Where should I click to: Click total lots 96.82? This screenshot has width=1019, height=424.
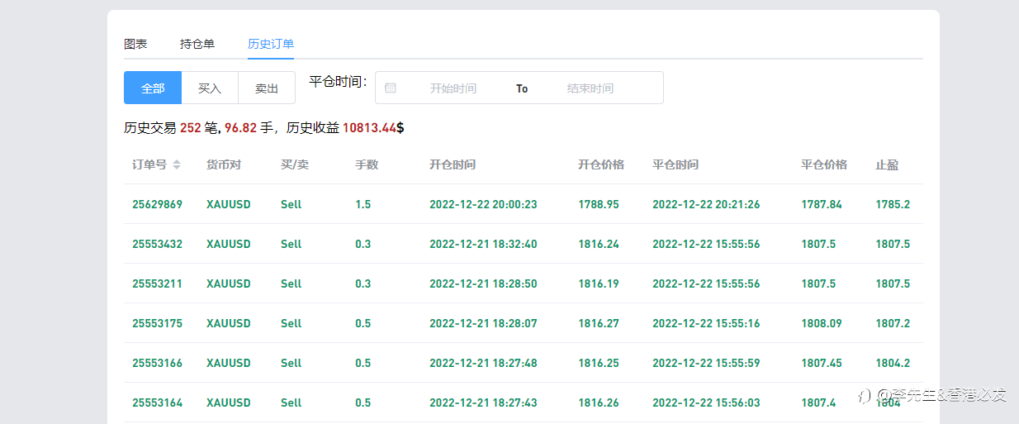click(240, 128)
